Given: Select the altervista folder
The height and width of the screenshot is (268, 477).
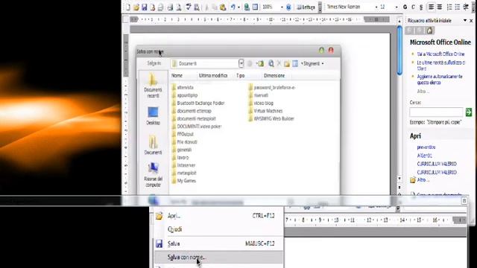Looking at the screenshot, I should pos(183,88).
